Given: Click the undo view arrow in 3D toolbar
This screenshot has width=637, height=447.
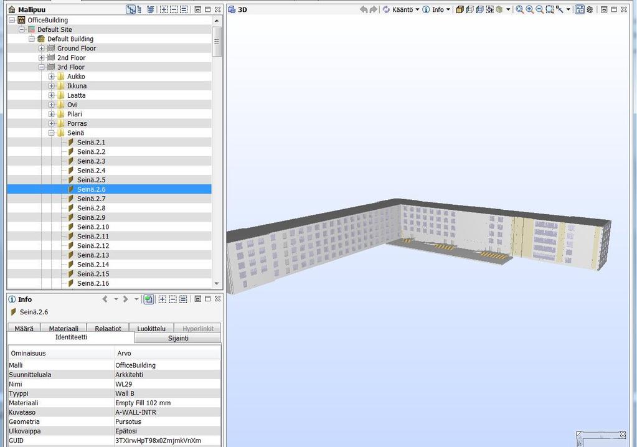Looking at the screenshot, I should tap(364, 9).
